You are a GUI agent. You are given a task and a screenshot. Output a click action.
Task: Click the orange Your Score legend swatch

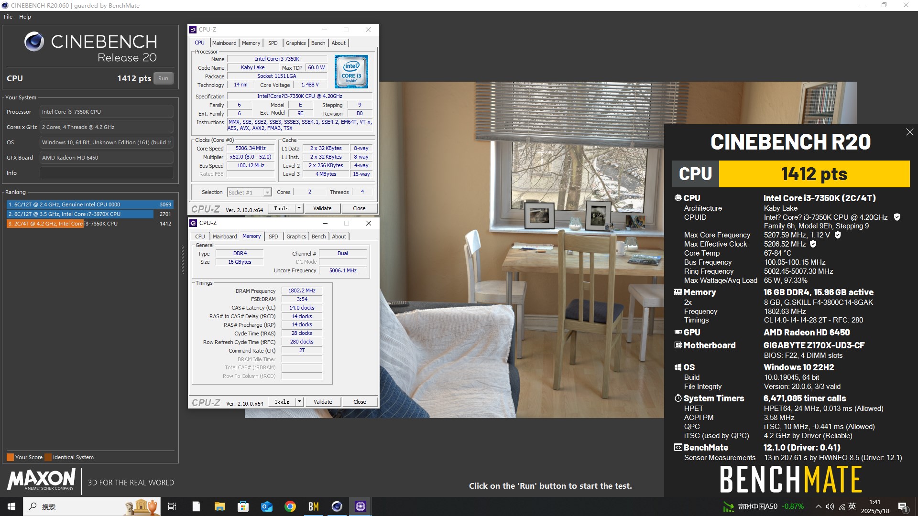point(10,457)
